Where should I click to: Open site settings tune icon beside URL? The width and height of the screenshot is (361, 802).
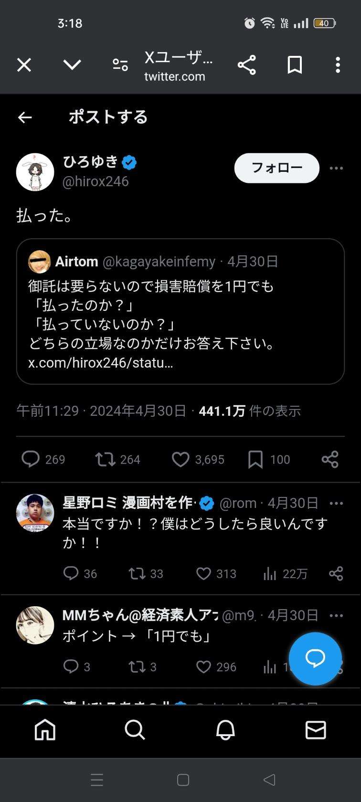click(120, 65)
